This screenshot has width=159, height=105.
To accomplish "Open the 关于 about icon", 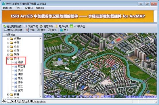I will [64, 30].
